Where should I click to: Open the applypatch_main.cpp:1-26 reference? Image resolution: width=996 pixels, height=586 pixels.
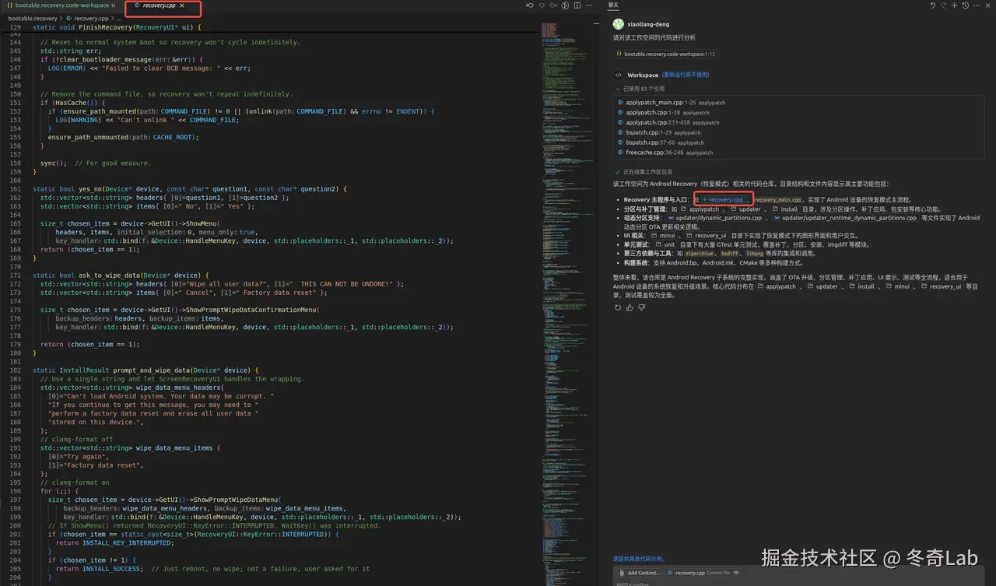click(x=671, y=102)
